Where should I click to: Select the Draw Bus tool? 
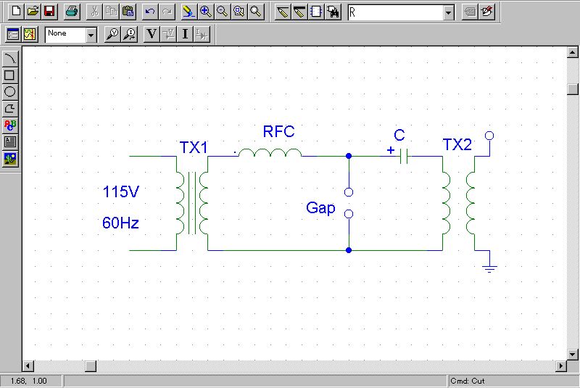pos(299,12)
